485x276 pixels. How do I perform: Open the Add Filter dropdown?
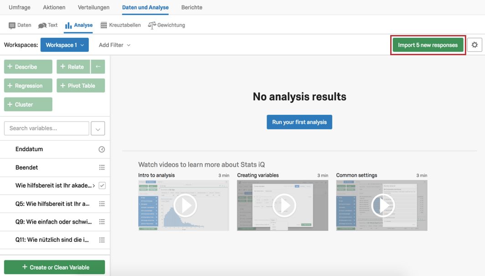click(x=114, y=45)
